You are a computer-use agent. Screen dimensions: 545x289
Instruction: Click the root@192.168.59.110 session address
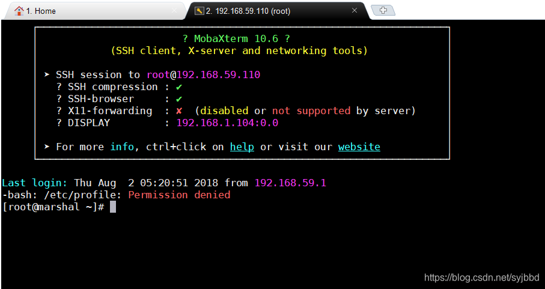click(203, 75)
